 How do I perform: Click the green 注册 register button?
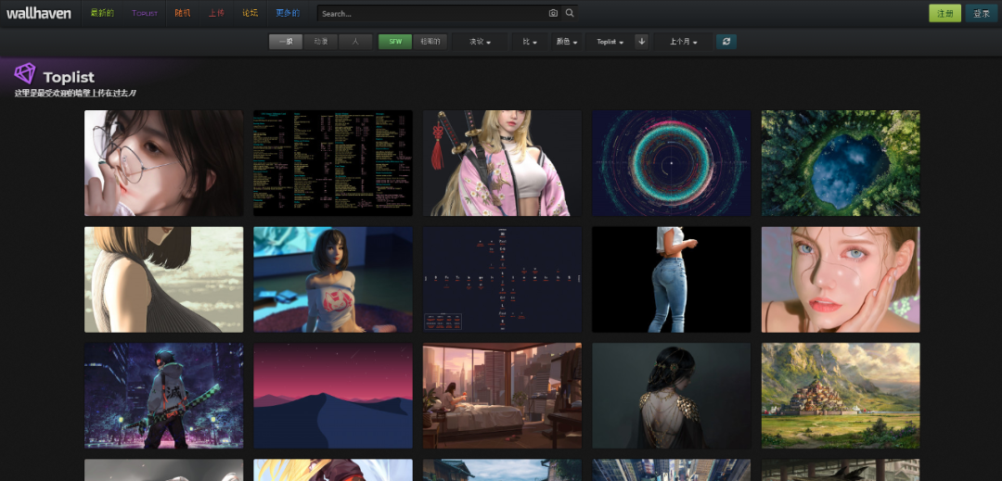click(x=944, y=13)
